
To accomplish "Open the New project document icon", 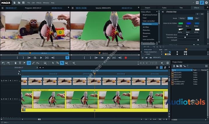I will 14,3.
